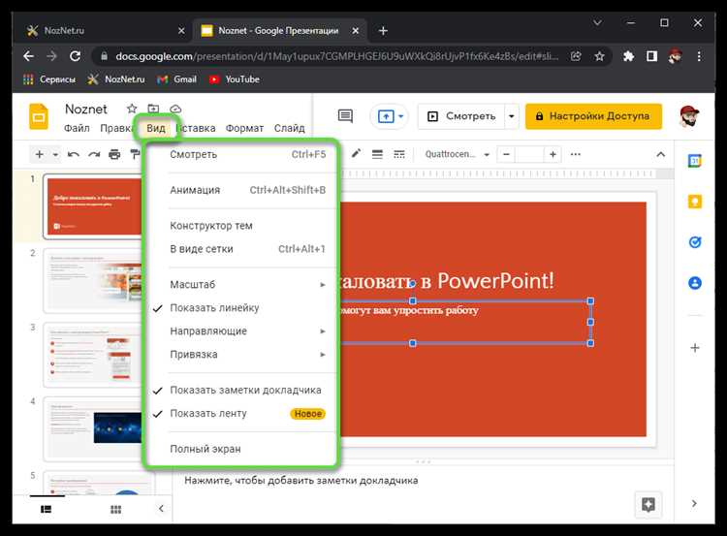Viewport: 727px width, 536px height.
Task: Star the Noznet presentation
Action: coord(131,110)
